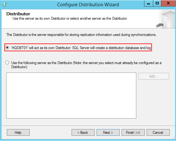Open Help for this wizard page
The width and height of the screenshot is (176, 141).
tap(18, 133)
